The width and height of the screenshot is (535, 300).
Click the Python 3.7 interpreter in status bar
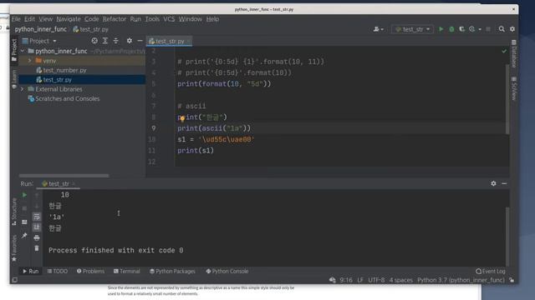pyautogui.click(x=461, y=280)
